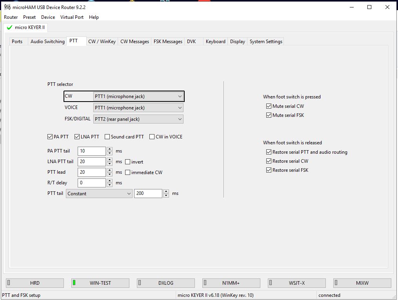Image resolution: width=398 pixels, height=300 pixels.
Task: Increase LNA PTT tail with up arrow
Action: tap(109, 160)
